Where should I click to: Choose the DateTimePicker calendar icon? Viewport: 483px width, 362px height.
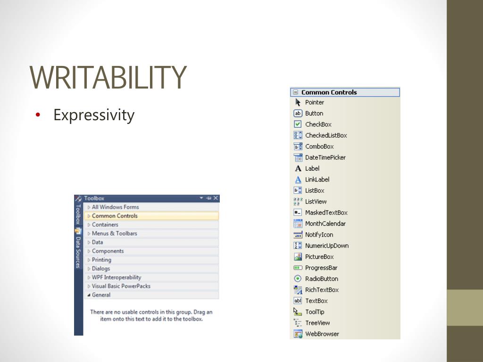click(298, 157)
